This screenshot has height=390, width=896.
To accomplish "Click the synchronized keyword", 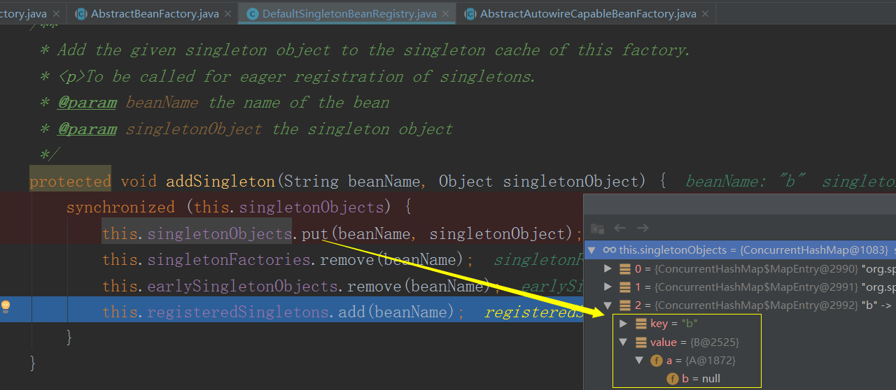I will tap(120, 208).
